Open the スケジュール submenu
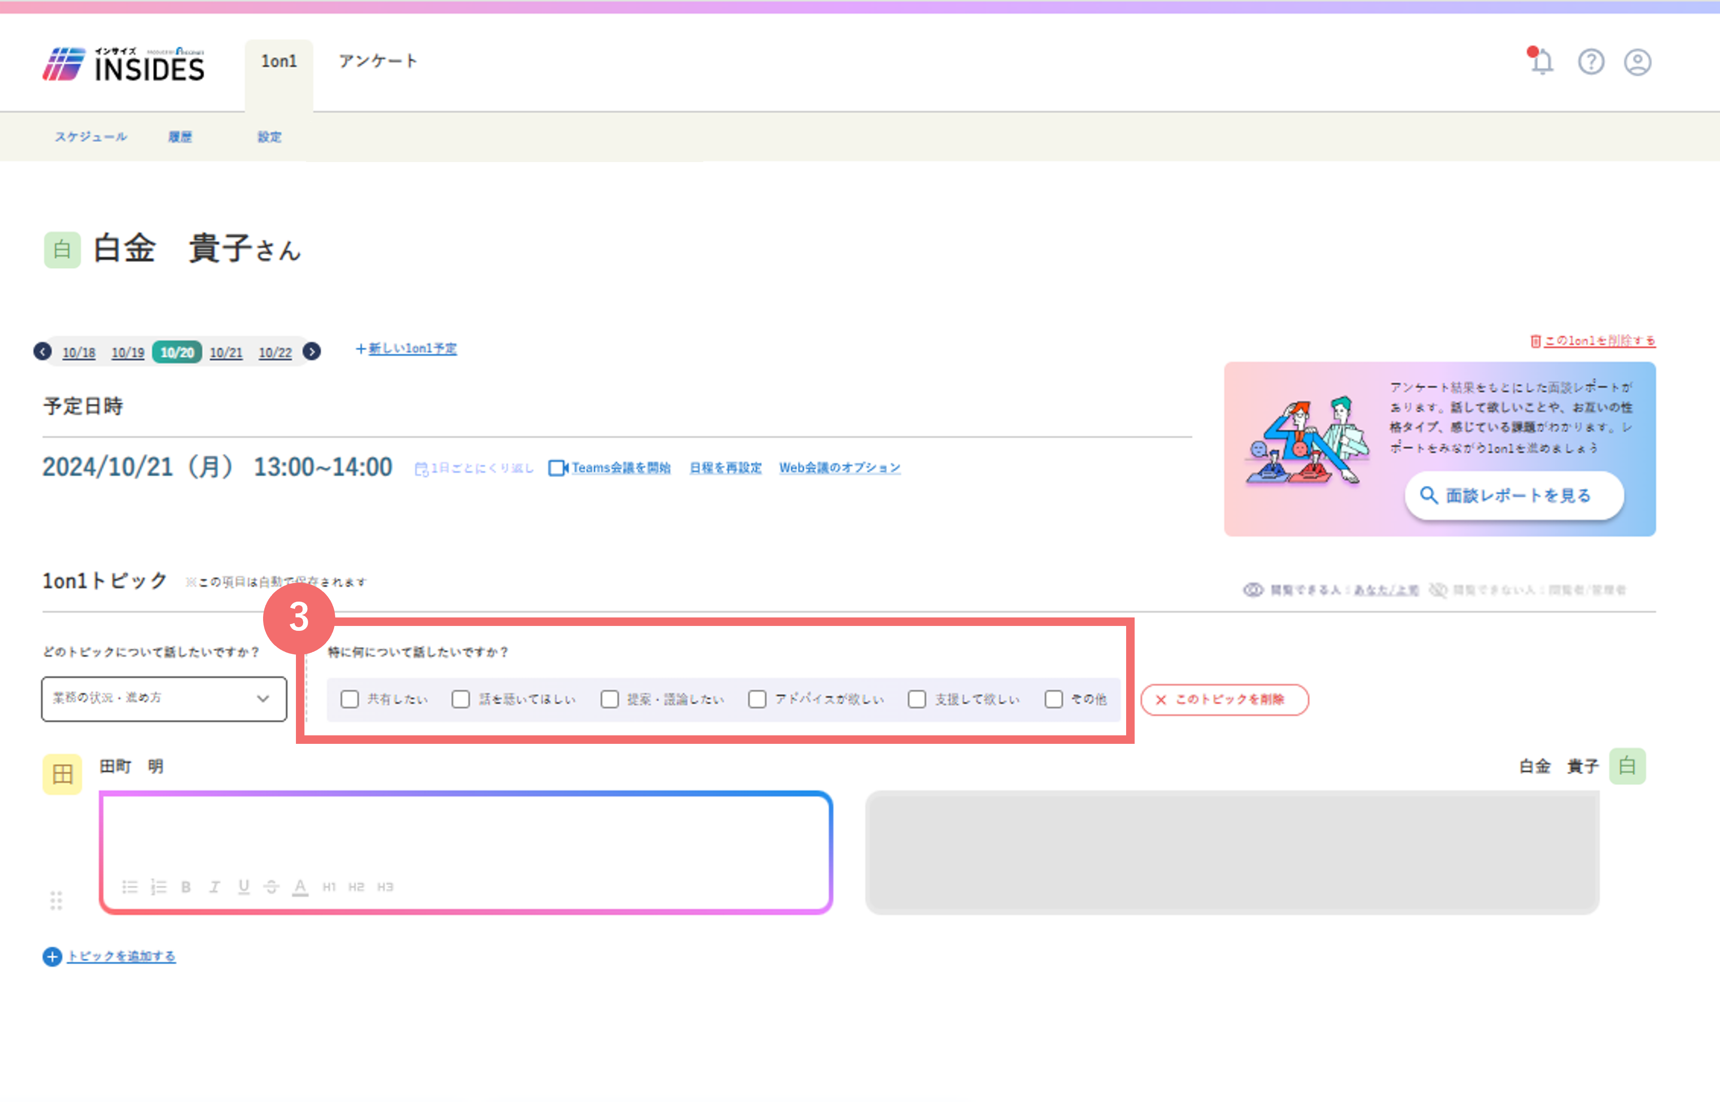 pyautogui.click(x=91, y=137)
